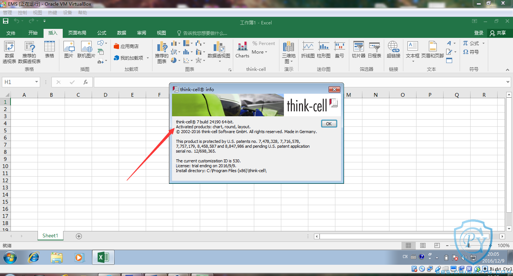Switch to Page Layout (页面布局) tab
Image resolution: width=513 pixels, height=276 pixels.
(77, 33)
